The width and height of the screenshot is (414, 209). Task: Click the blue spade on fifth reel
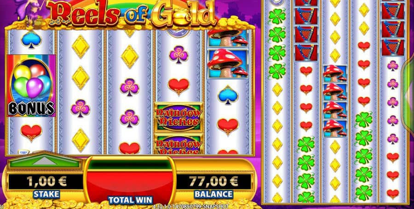228,95
